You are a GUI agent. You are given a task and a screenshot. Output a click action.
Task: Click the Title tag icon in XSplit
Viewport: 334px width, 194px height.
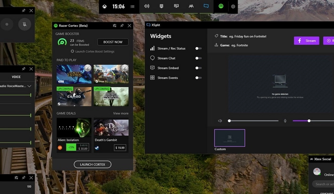[x=216, y=36]
